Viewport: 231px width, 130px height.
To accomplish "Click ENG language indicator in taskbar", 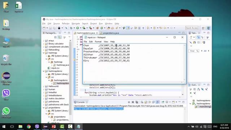I will 215,127.
